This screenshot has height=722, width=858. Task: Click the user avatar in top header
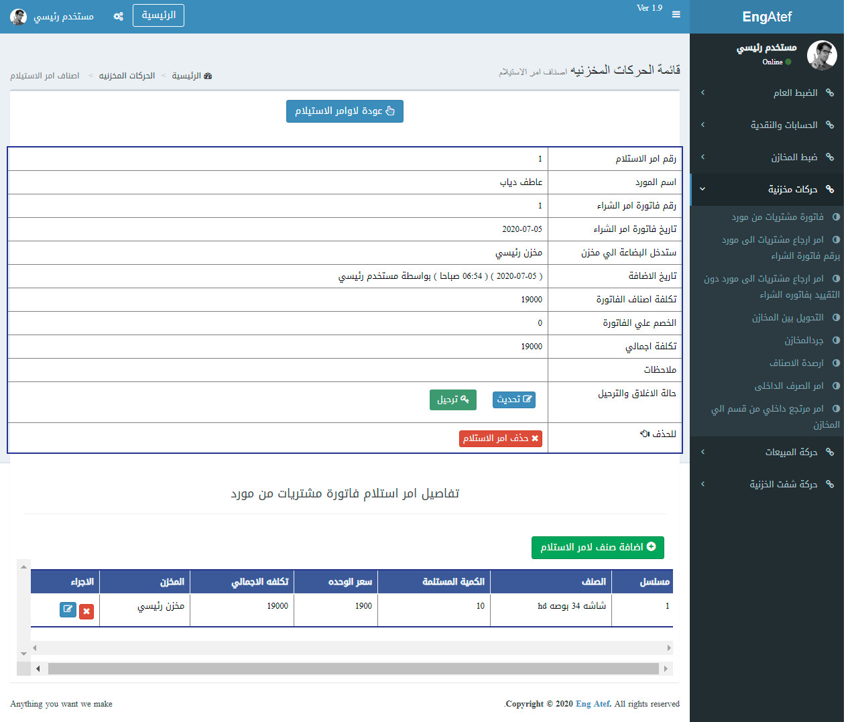tap(19, 17)
